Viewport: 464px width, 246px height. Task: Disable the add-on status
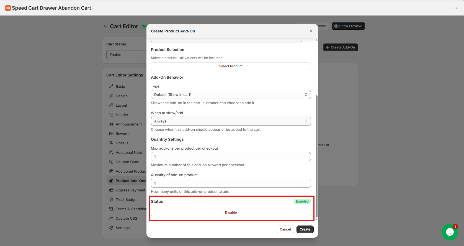(x=231, y=212)
